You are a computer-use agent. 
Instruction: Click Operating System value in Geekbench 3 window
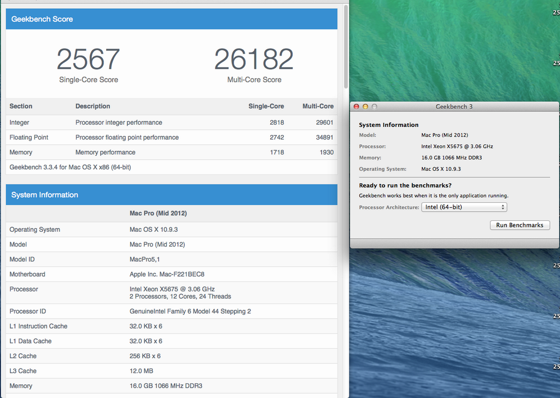pyautogui.click(x=441, y=169)
